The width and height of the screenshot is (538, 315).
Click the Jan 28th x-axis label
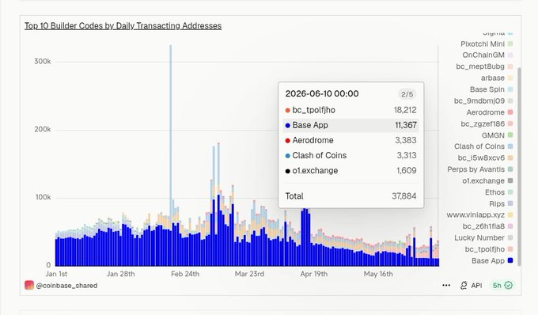pyautogui.click(x=121, y=274)
